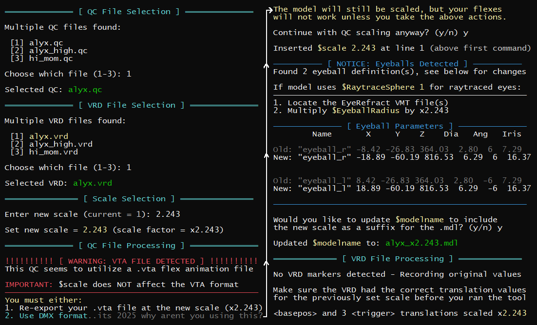Click the "[ QC File Selection ]" section header
The image size is (537, 325).
[x=129, y=12]
